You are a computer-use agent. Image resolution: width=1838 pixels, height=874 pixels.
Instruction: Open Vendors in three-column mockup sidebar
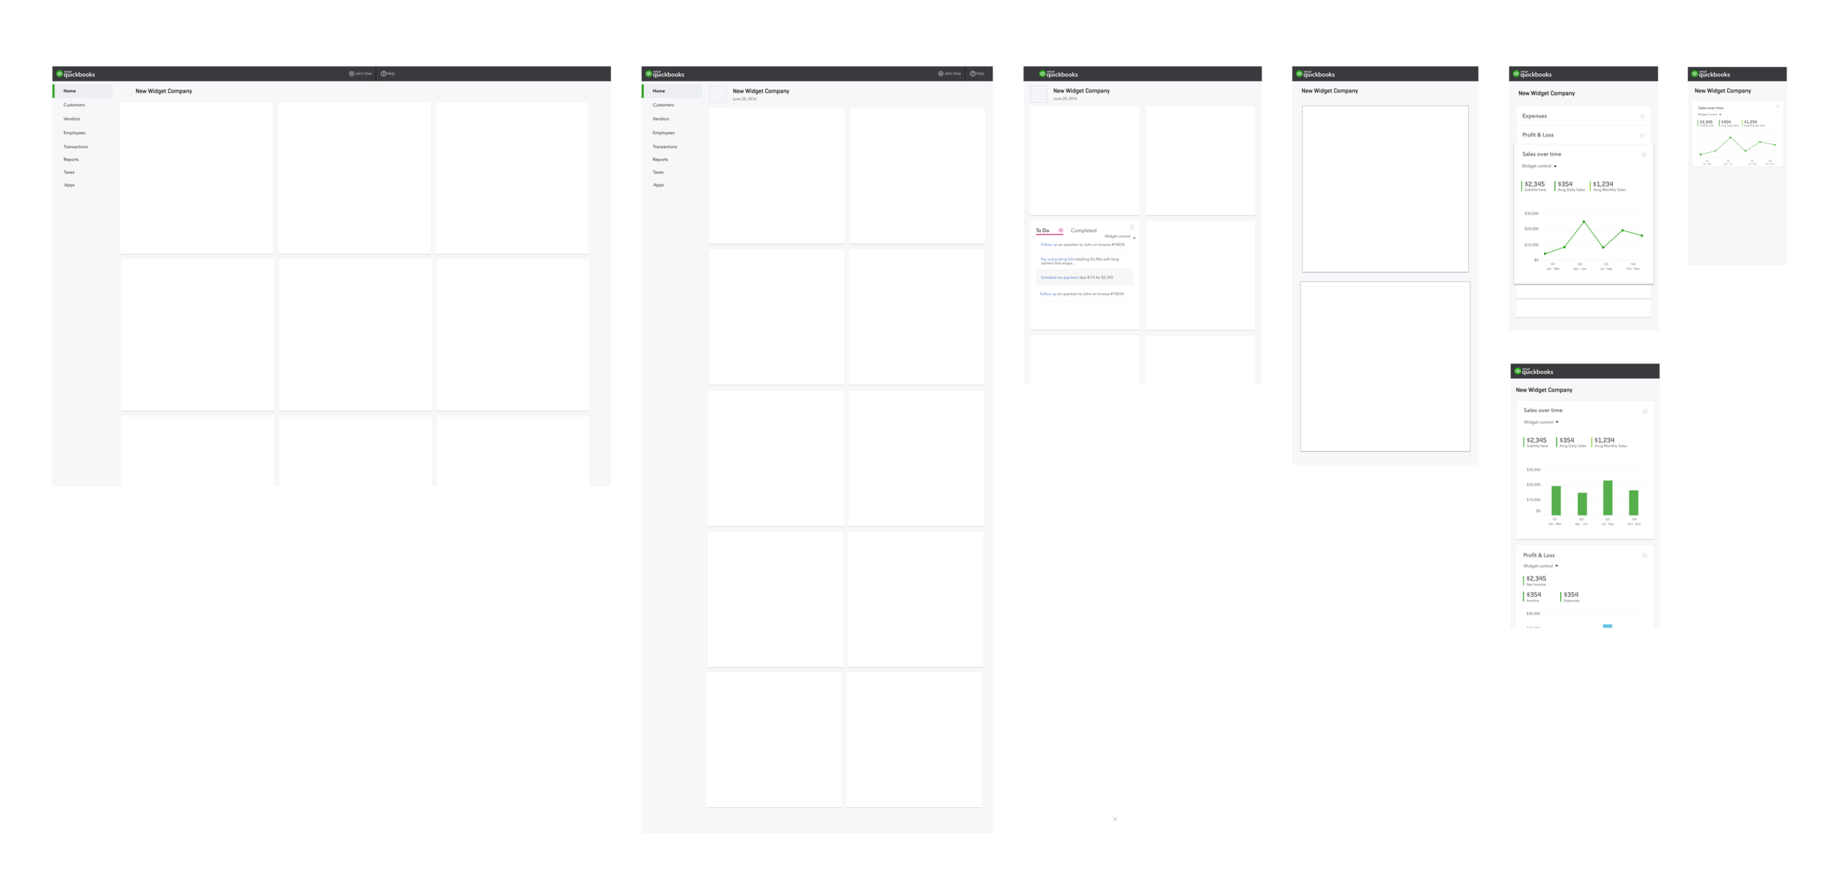[x=72, y=119]
